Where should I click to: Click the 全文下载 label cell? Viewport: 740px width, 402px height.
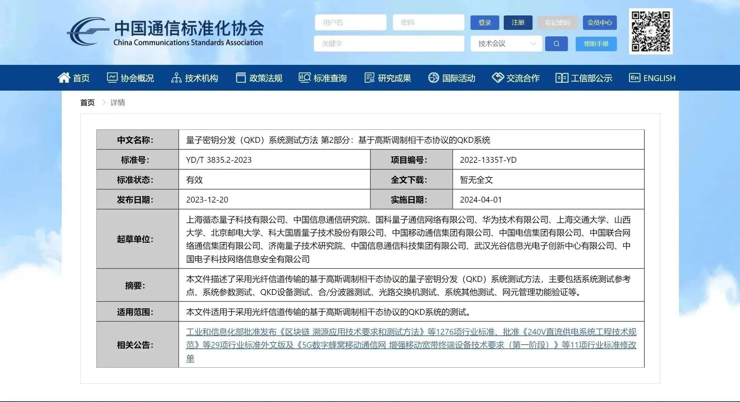(x=411, y=180)
